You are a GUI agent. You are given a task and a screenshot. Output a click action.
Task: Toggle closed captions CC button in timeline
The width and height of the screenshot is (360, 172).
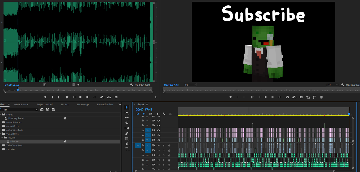click(x=171, y=114)
